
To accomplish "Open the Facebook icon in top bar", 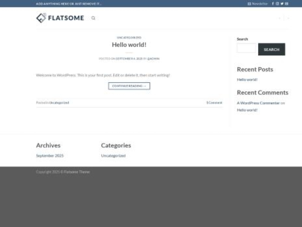I will coord(273,4).
